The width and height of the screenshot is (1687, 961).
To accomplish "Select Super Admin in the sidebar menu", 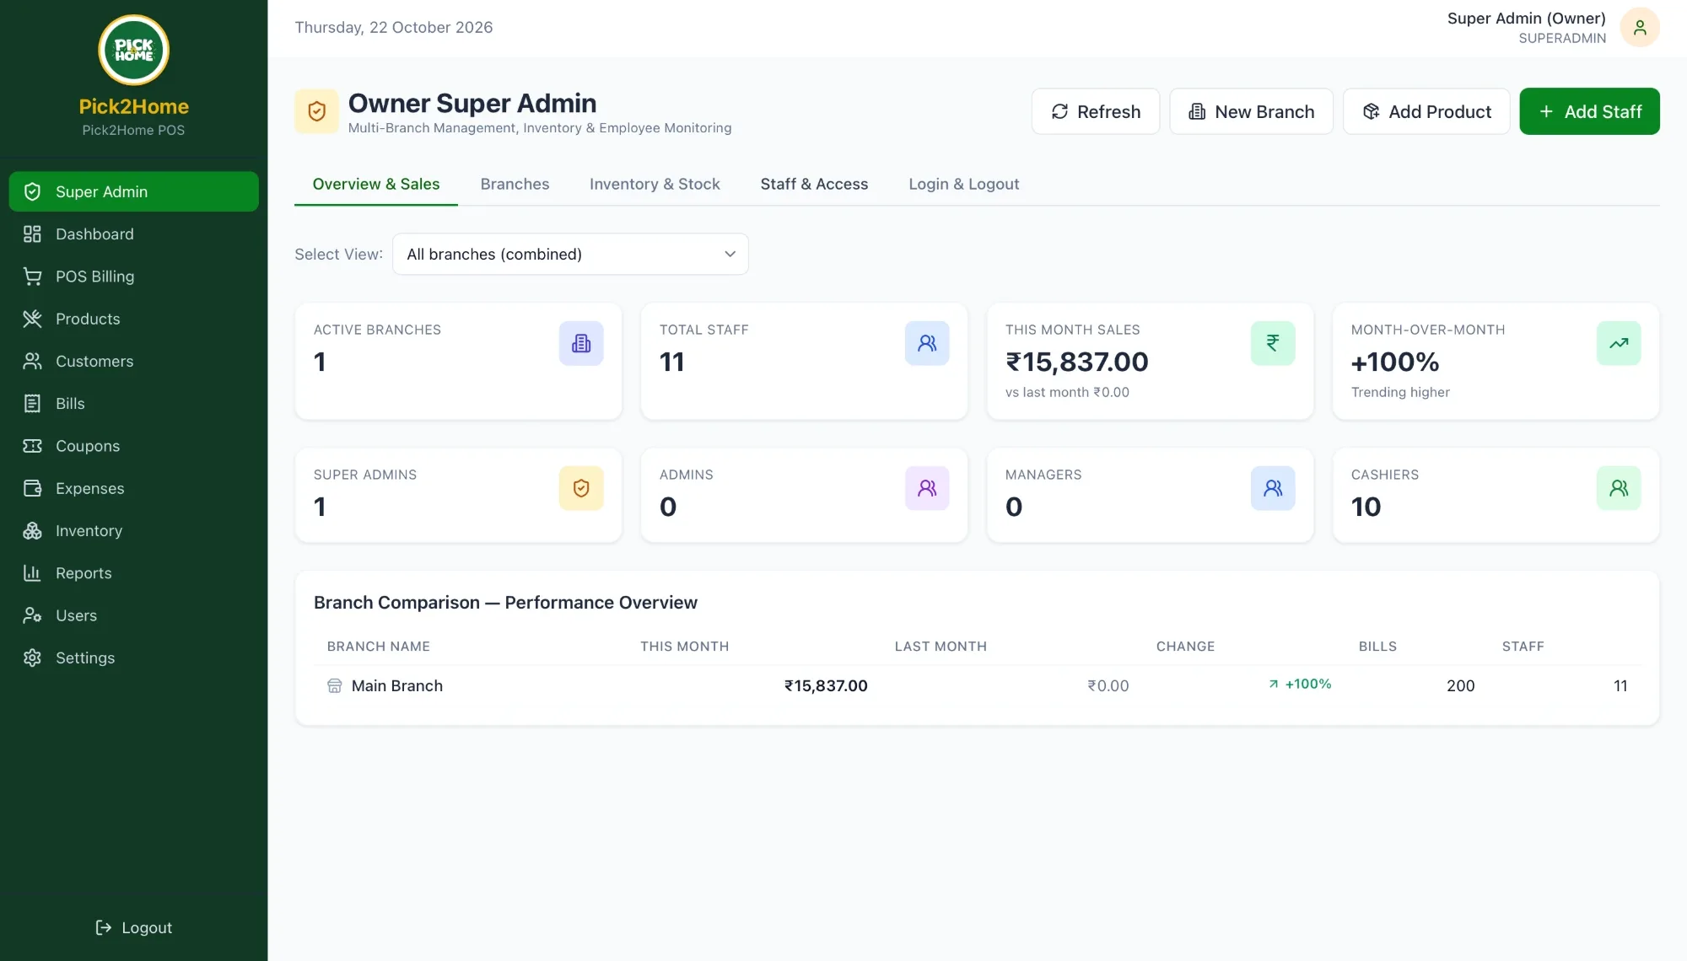I will [133, 191].
